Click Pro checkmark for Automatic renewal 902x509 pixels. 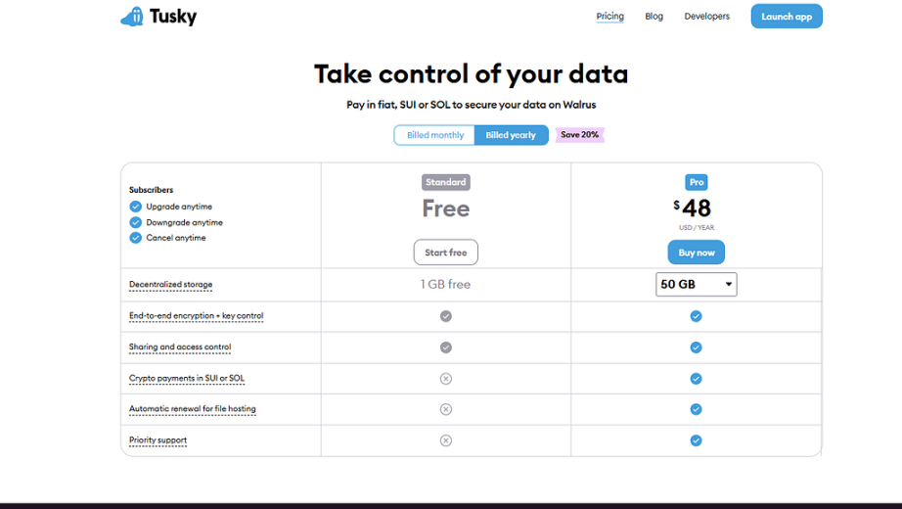click(x=696, y=409)
